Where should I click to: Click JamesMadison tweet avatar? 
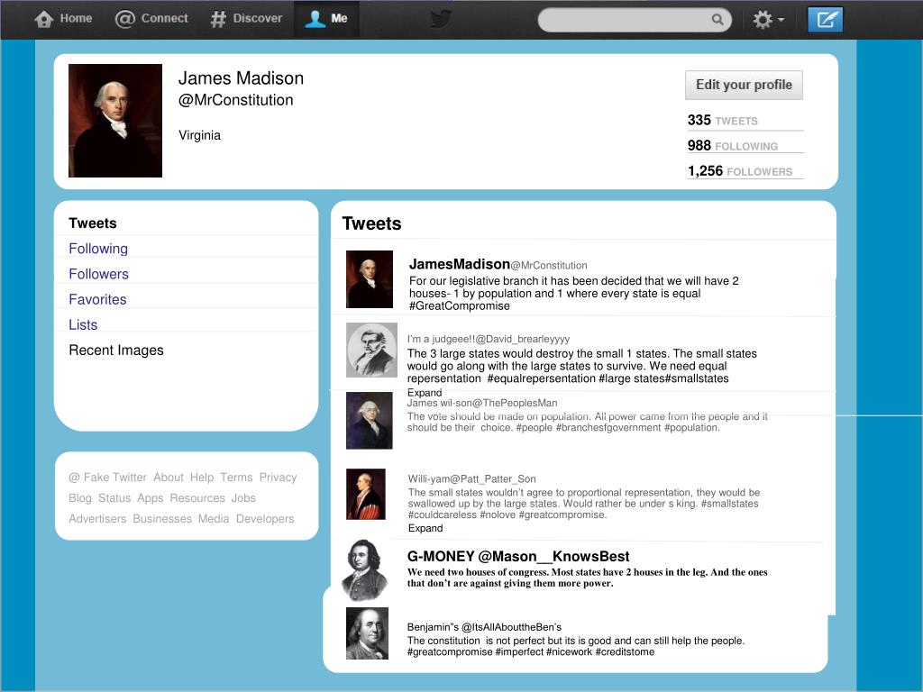370,279
